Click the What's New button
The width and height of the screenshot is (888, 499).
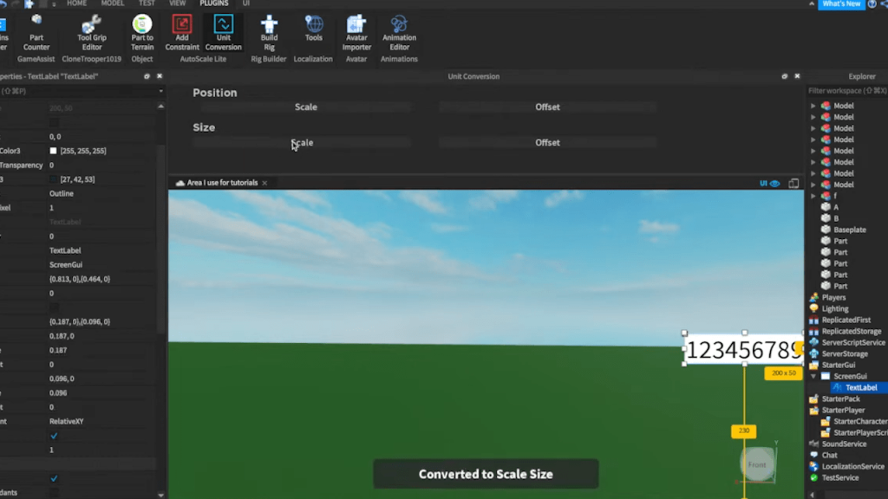pos(841,4)
